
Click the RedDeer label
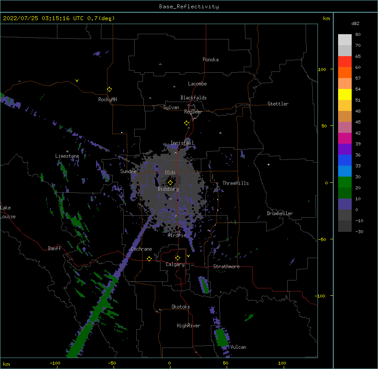pos(193,112)
